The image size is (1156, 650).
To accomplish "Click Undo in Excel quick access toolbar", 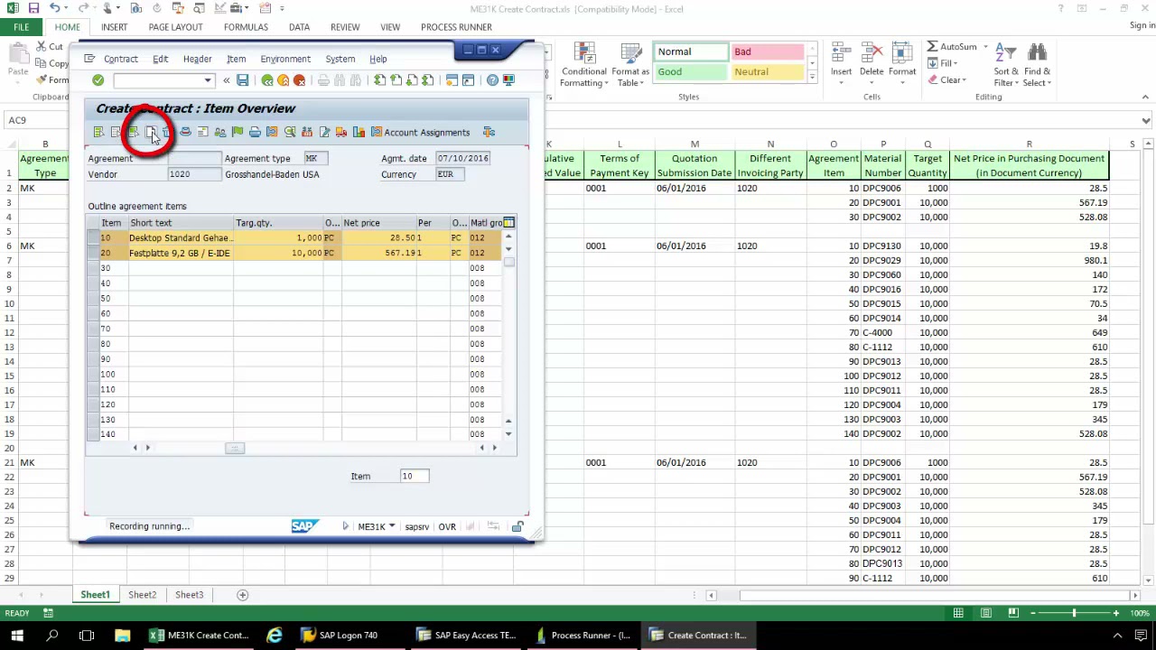I will point(54,8).
